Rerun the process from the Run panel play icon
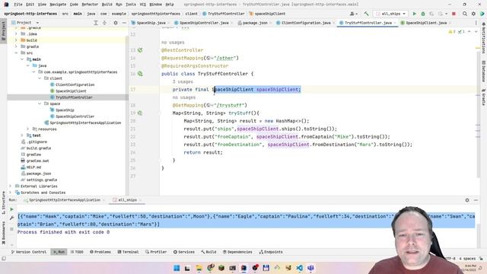The image size is (487, 274). (12, 209)
